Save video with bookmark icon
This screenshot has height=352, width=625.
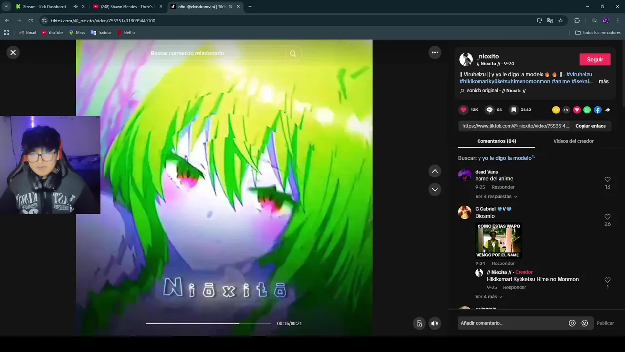[x=514, y=110]
